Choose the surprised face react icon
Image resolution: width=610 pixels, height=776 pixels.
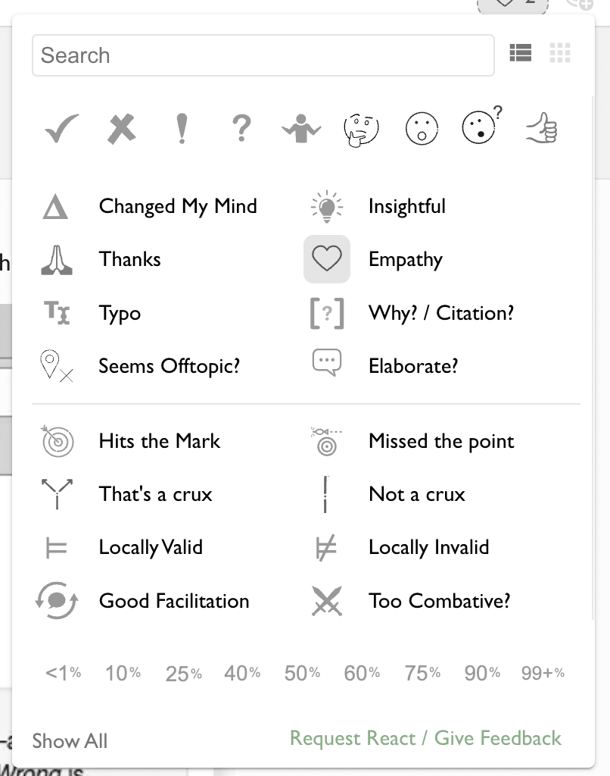click(421, 130)
